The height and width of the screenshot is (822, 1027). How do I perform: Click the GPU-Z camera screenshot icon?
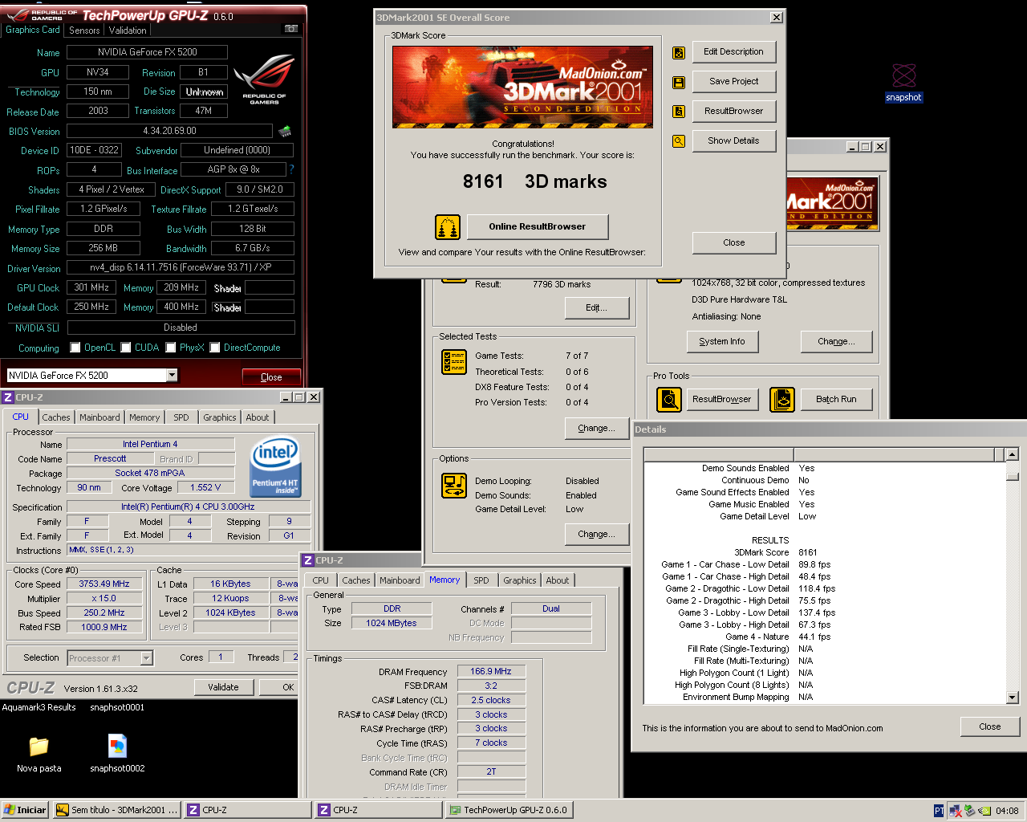[291, 29]
